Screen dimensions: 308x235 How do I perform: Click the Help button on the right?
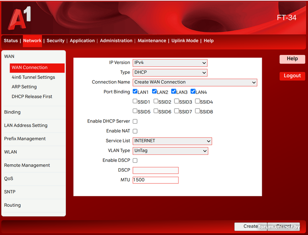292,59
